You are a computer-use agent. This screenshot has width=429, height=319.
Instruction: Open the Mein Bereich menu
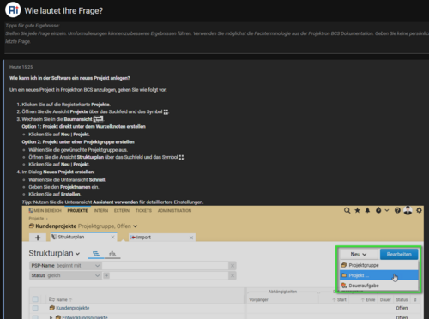[45, 211]
